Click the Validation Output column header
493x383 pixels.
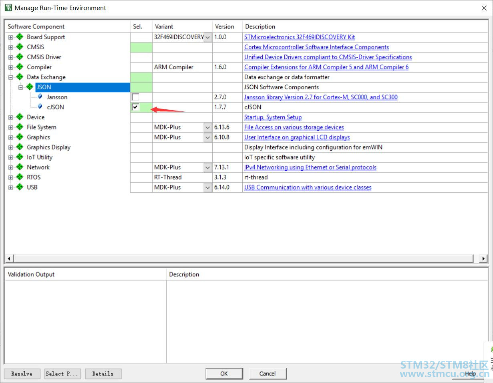click(x=85, y=274)
